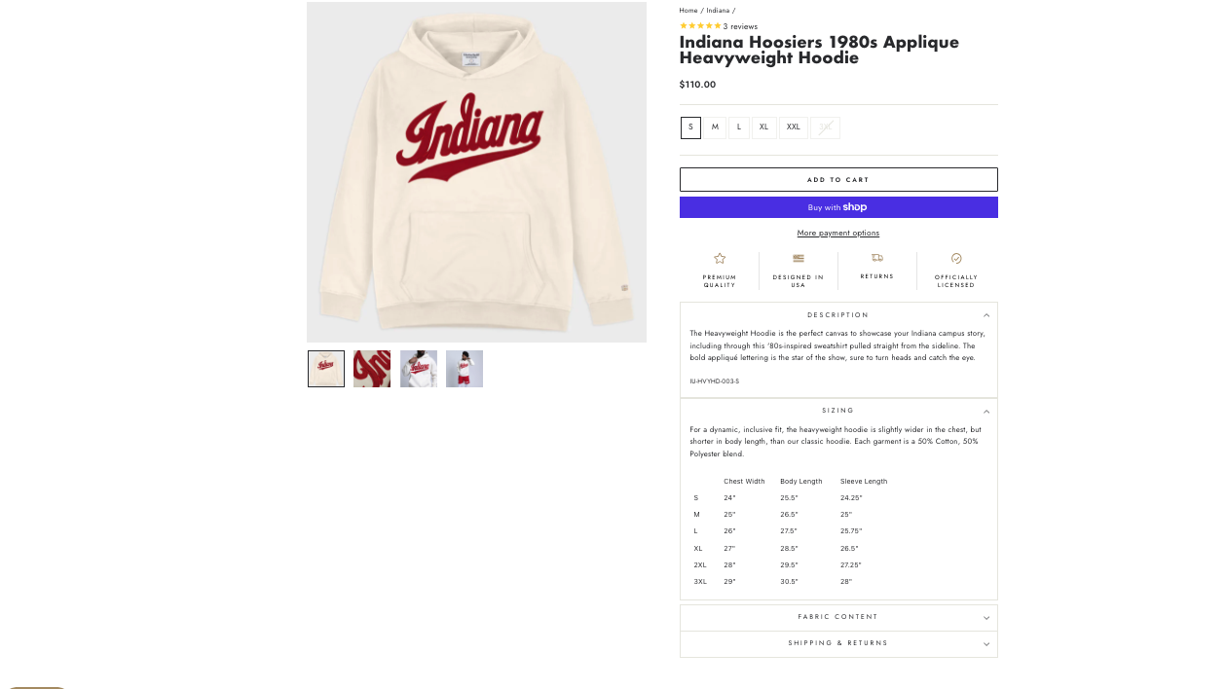
Task: Choose size XL option
Action: pyautogui.click(x=764, y=127)
